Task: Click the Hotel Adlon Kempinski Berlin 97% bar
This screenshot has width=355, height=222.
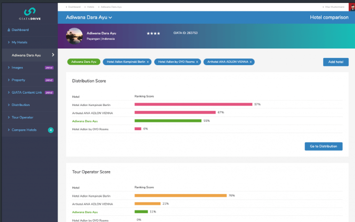Action: point(193,104)
